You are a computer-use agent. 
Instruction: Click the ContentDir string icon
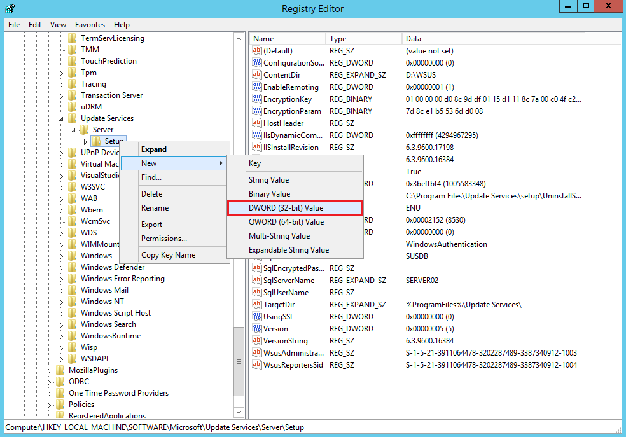[257, 74]
